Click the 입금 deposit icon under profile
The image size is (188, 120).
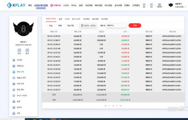coord(19,51)
